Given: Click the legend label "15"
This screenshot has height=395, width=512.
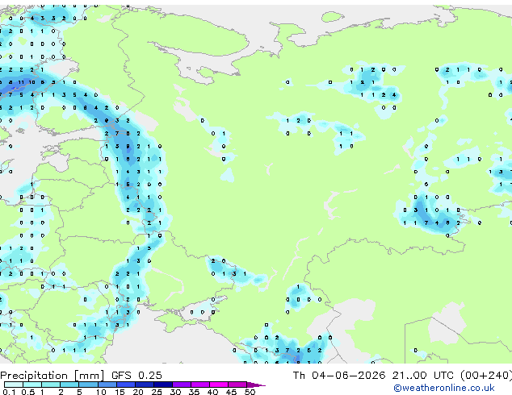Looking at the screenshot, I should point(120,392).
